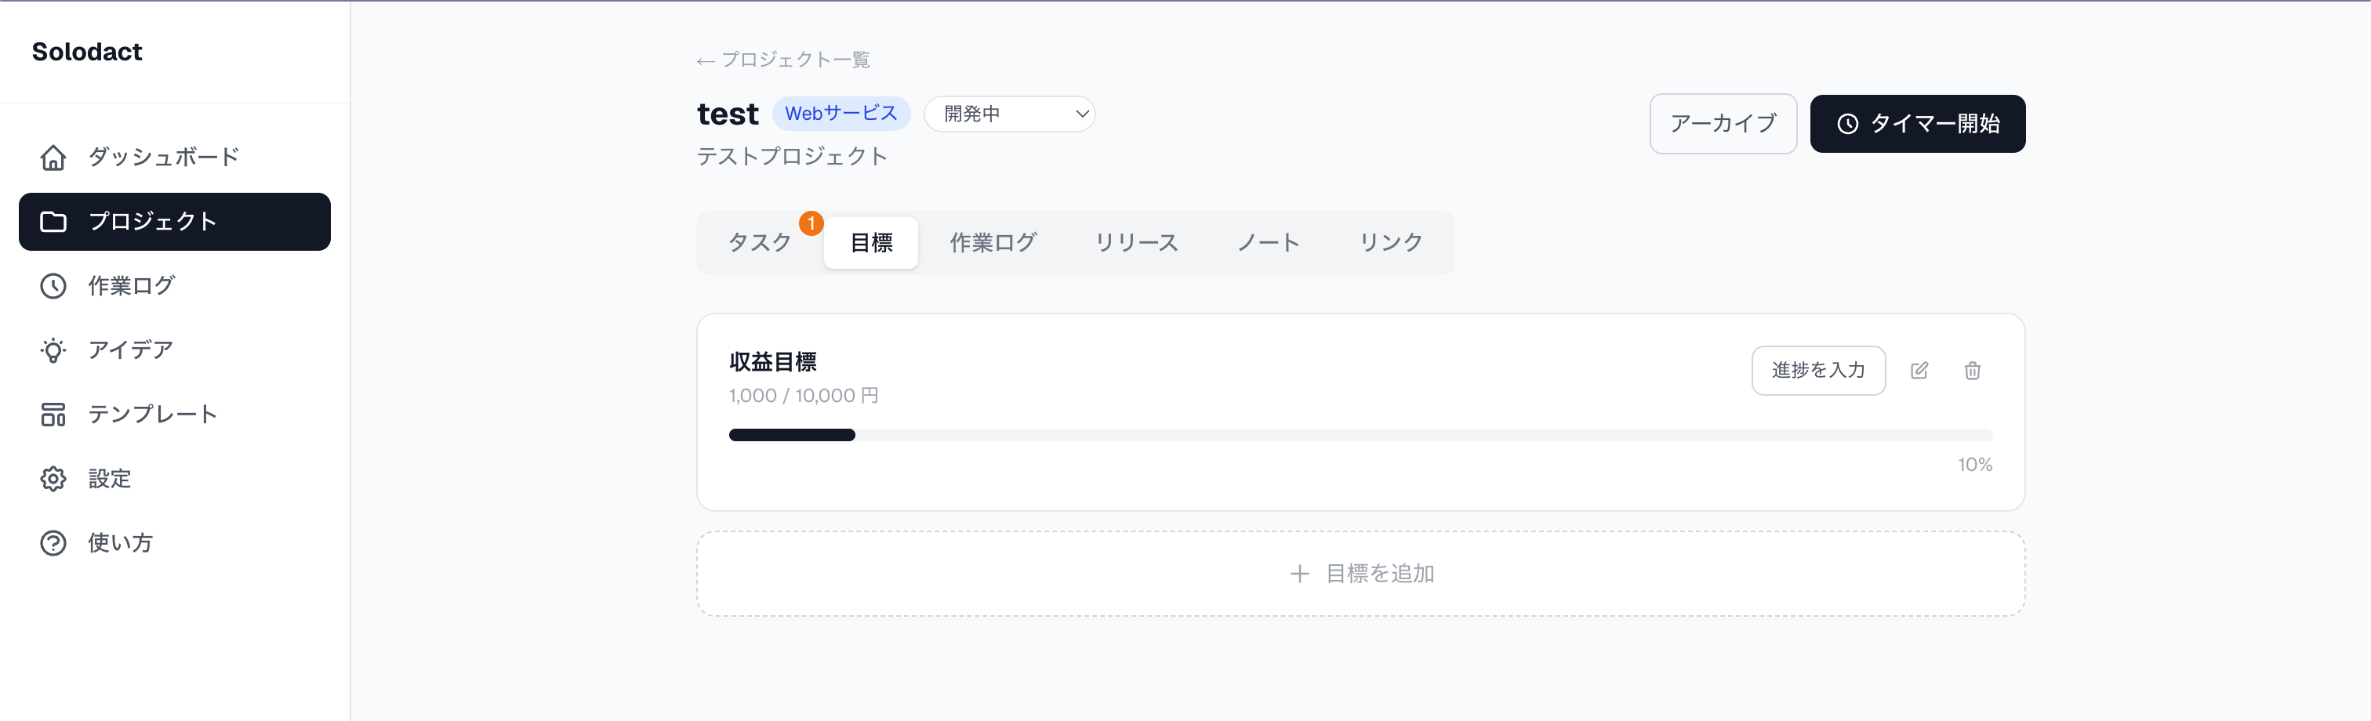Click the アーカイブ button
Viewport: 2371px width, 721px height.
(x=1723, y=124)
